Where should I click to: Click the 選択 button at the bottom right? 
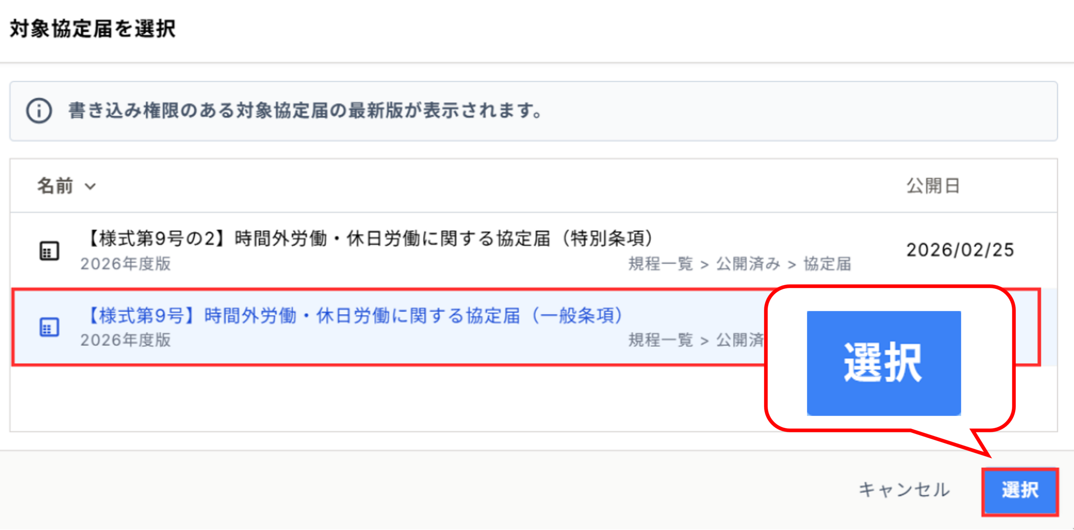point(1020,491)
